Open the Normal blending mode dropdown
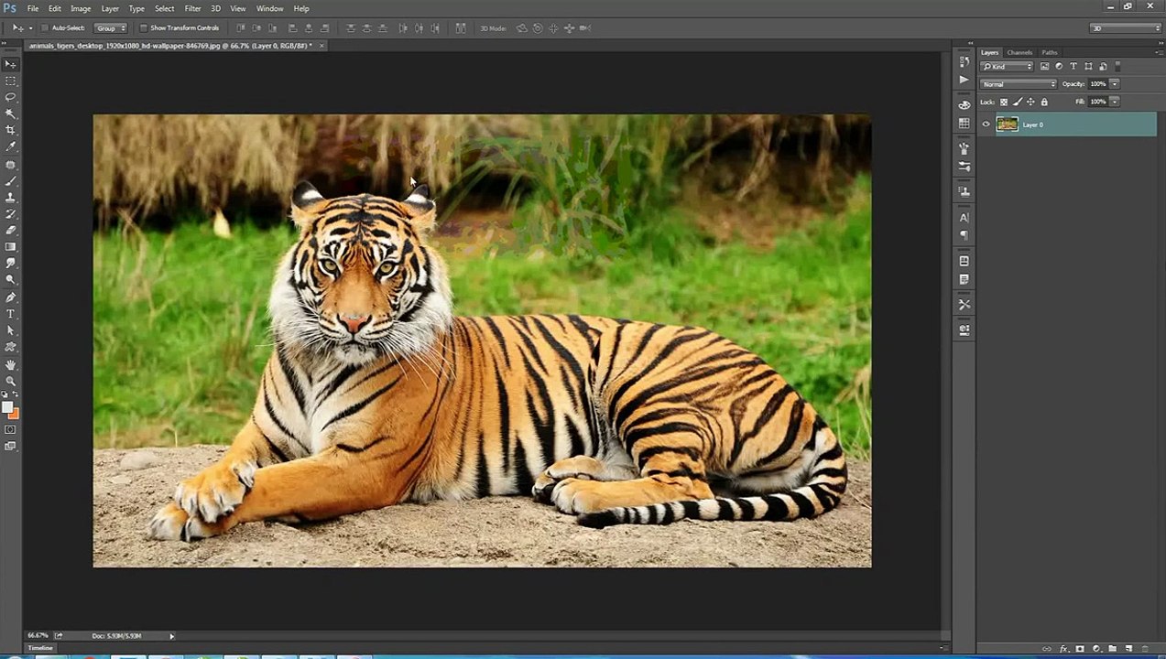Image resolution: width=1166 pixels, height=659 pixels. tap(1019, 84)
